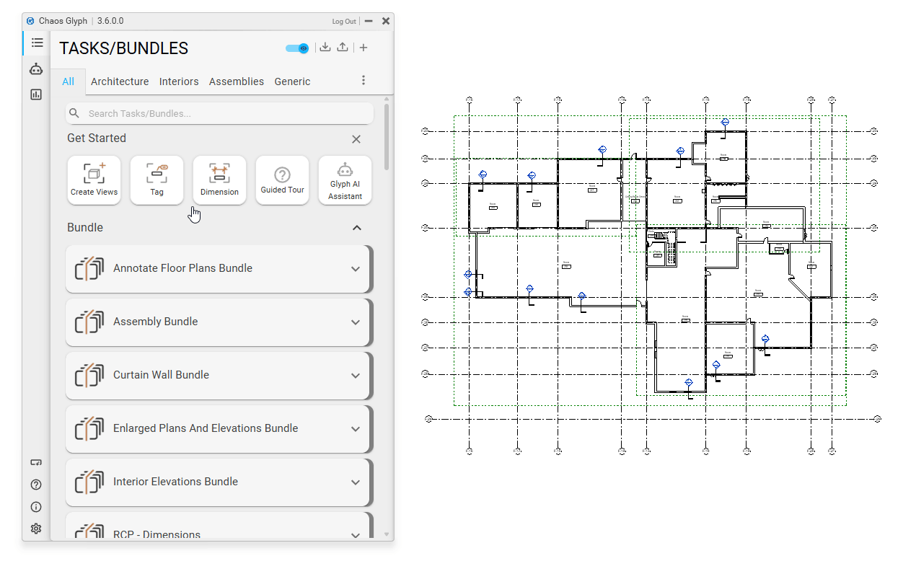916x561 pixels.
Task: Expand the Interior Elevations Bundle chevron
Action: pos(355,482)
